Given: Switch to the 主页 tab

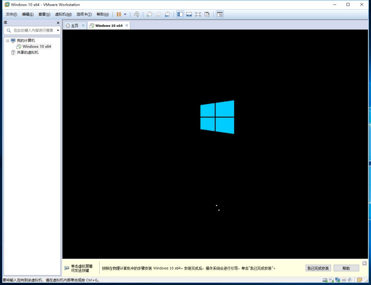Looking at the screenshot, I should point(75,25).
